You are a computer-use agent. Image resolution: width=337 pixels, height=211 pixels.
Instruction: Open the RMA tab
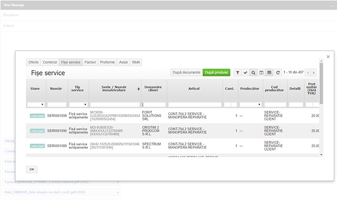point(136,62)
